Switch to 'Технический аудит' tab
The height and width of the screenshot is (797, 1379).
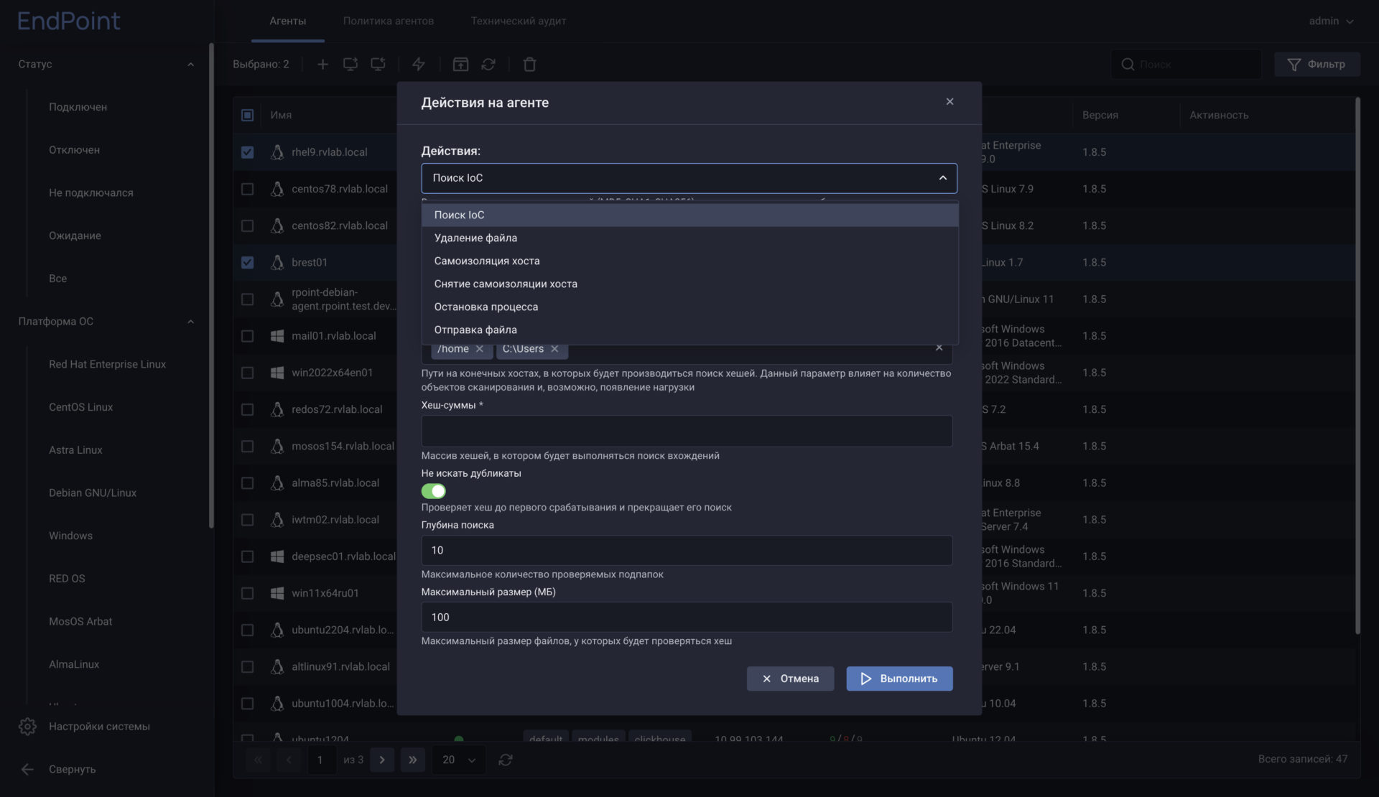click(x=518, y=22)
